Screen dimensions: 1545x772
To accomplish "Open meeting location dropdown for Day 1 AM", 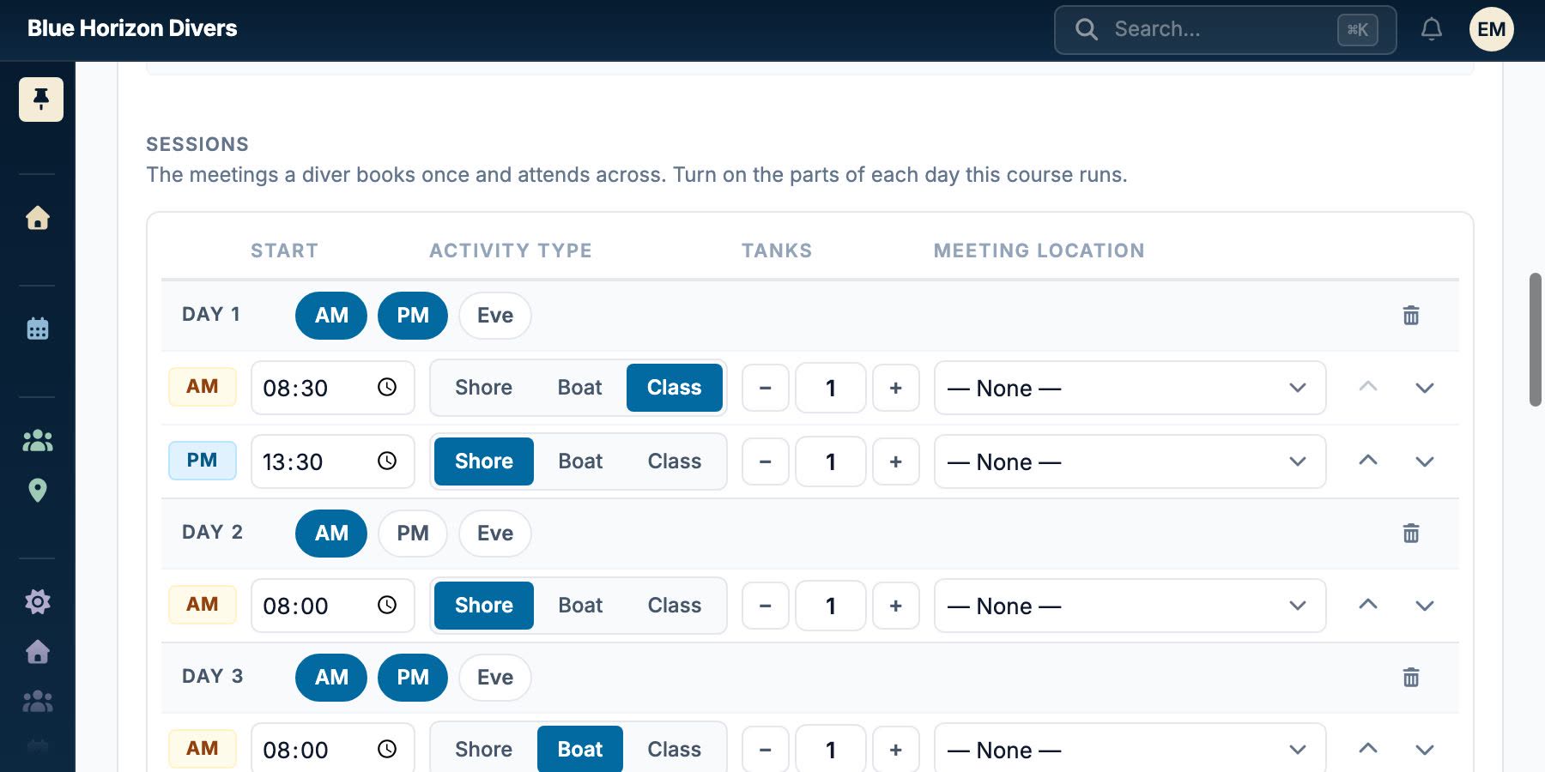I will (x=1130, y=388).
